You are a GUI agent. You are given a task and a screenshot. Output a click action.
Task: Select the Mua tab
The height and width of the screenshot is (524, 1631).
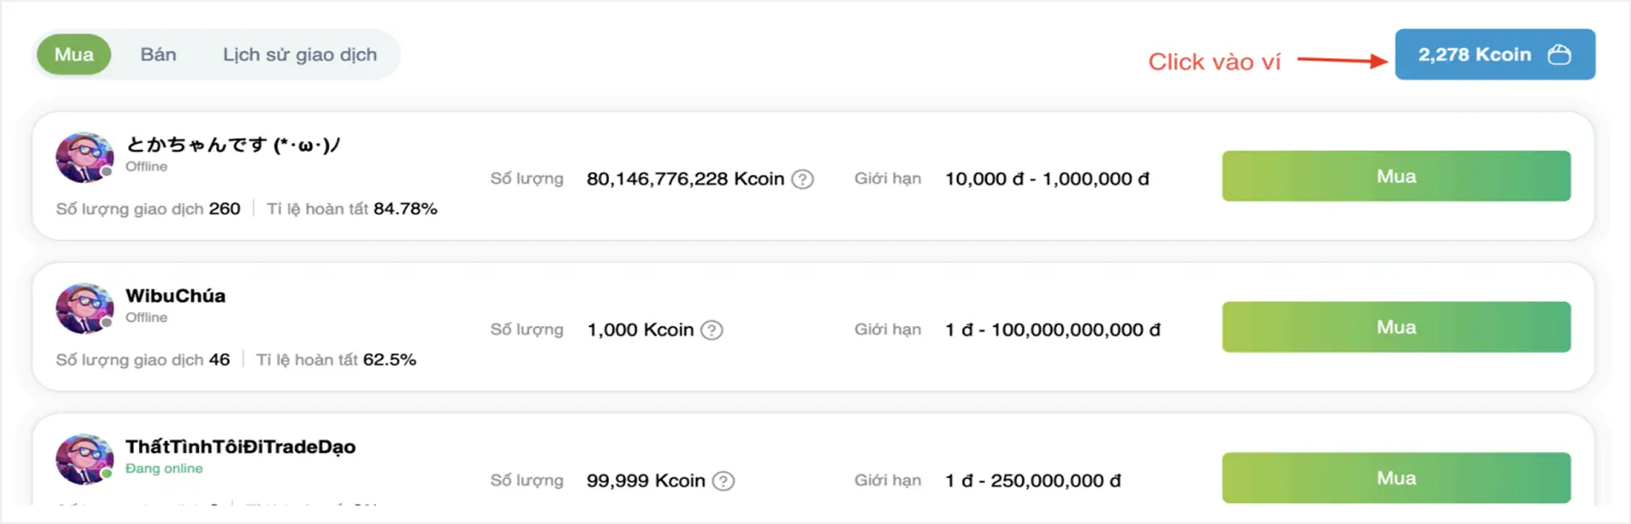coord(74,55)
